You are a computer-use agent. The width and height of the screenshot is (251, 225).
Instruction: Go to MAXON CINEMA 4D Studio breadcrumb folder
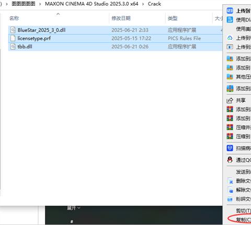coord(92,4)
